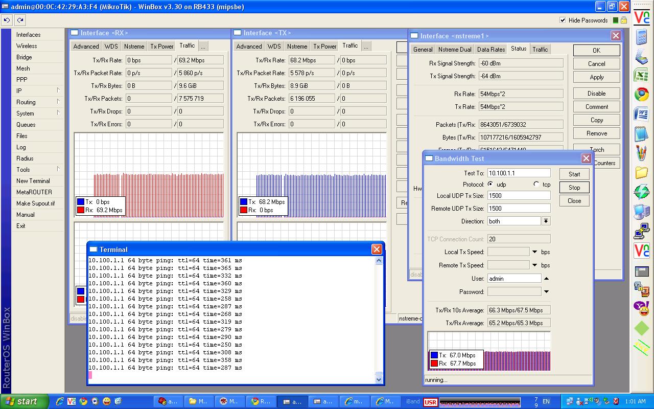
Task: Click the USR icon on the taskbar
Action: coord(430,402)
